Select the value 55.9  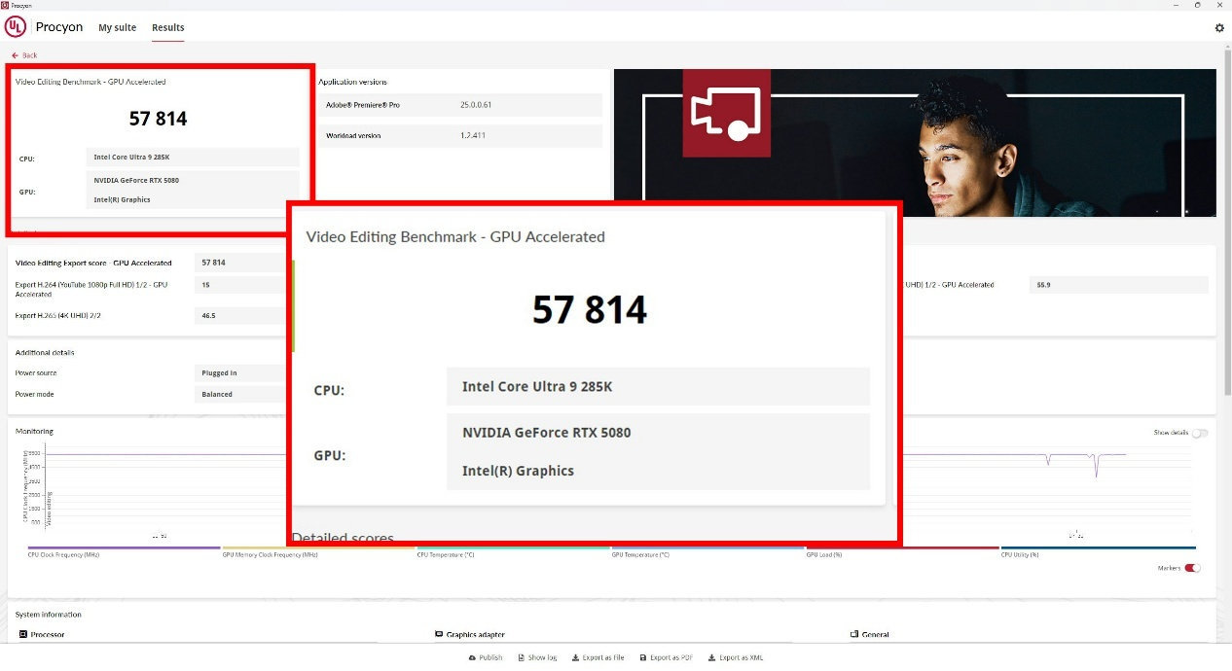(1043, 285)
